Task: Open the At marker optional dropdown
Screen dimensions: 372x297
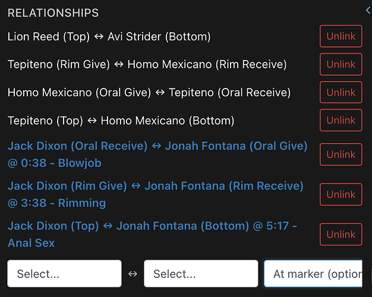Action: point(313,274)
